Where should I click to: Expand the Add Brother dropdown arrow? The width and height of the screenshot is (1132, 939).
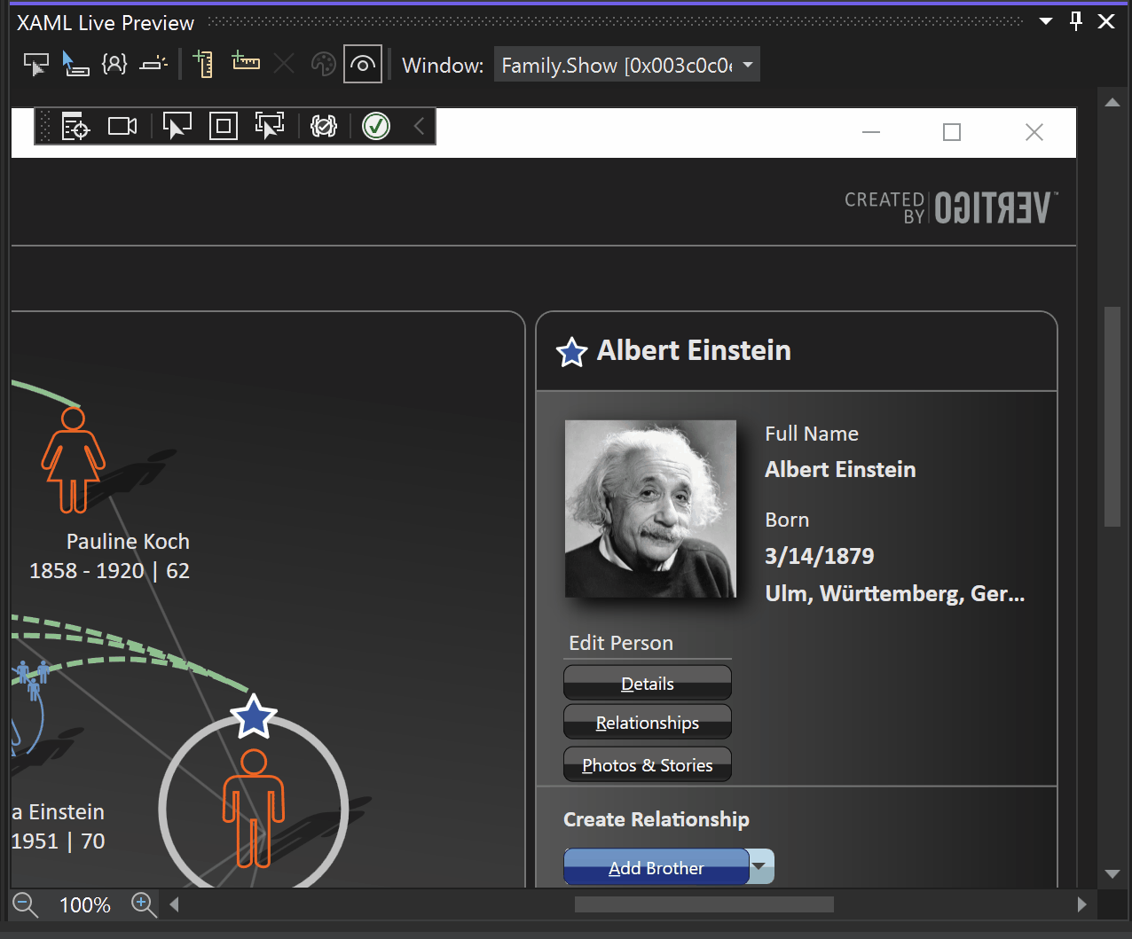coord(761,866)
